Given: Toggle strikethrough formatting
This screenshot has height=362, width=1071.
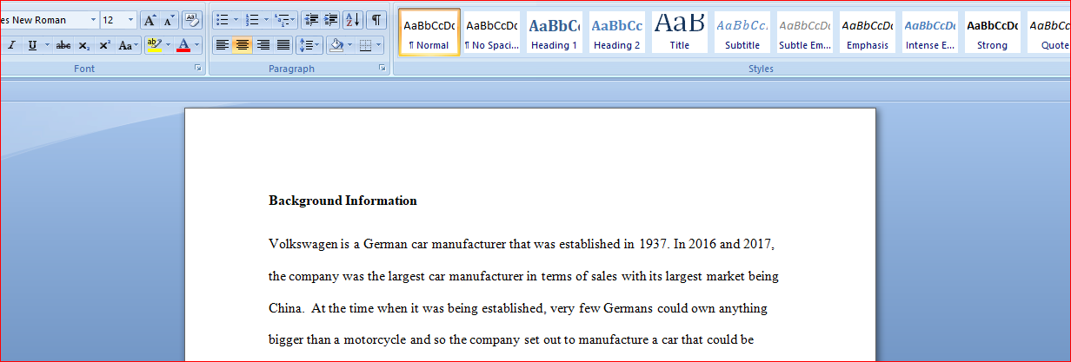Looking at the screenshot, I should [x=63, y=45].
